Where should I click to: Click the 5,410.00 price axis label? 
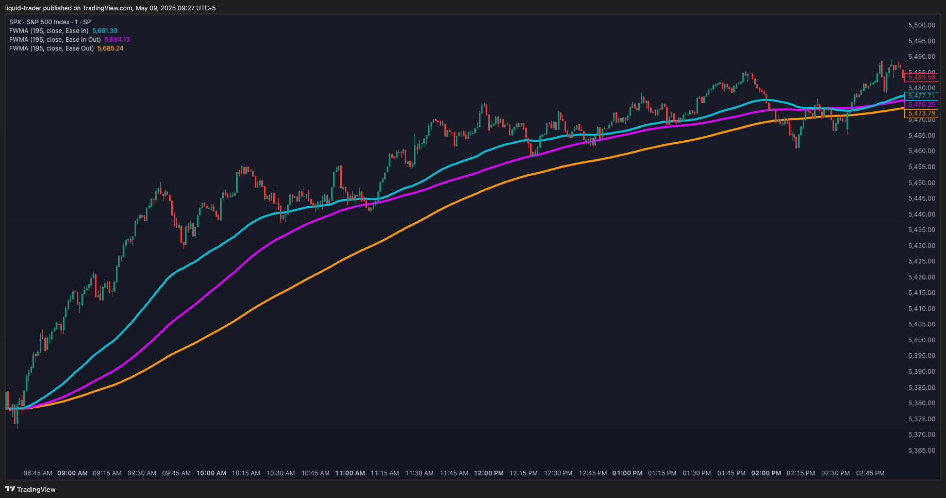(x=922, y=309)
